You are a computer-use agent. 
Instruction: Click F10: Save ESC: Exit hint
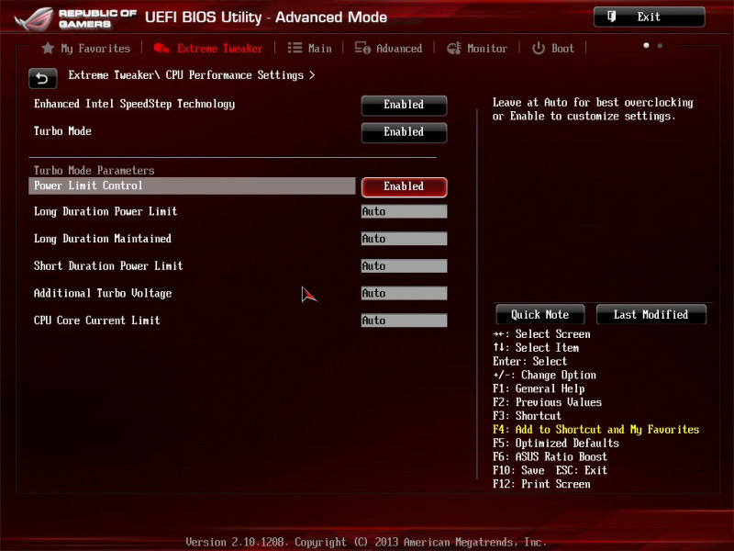pos(550,470)
